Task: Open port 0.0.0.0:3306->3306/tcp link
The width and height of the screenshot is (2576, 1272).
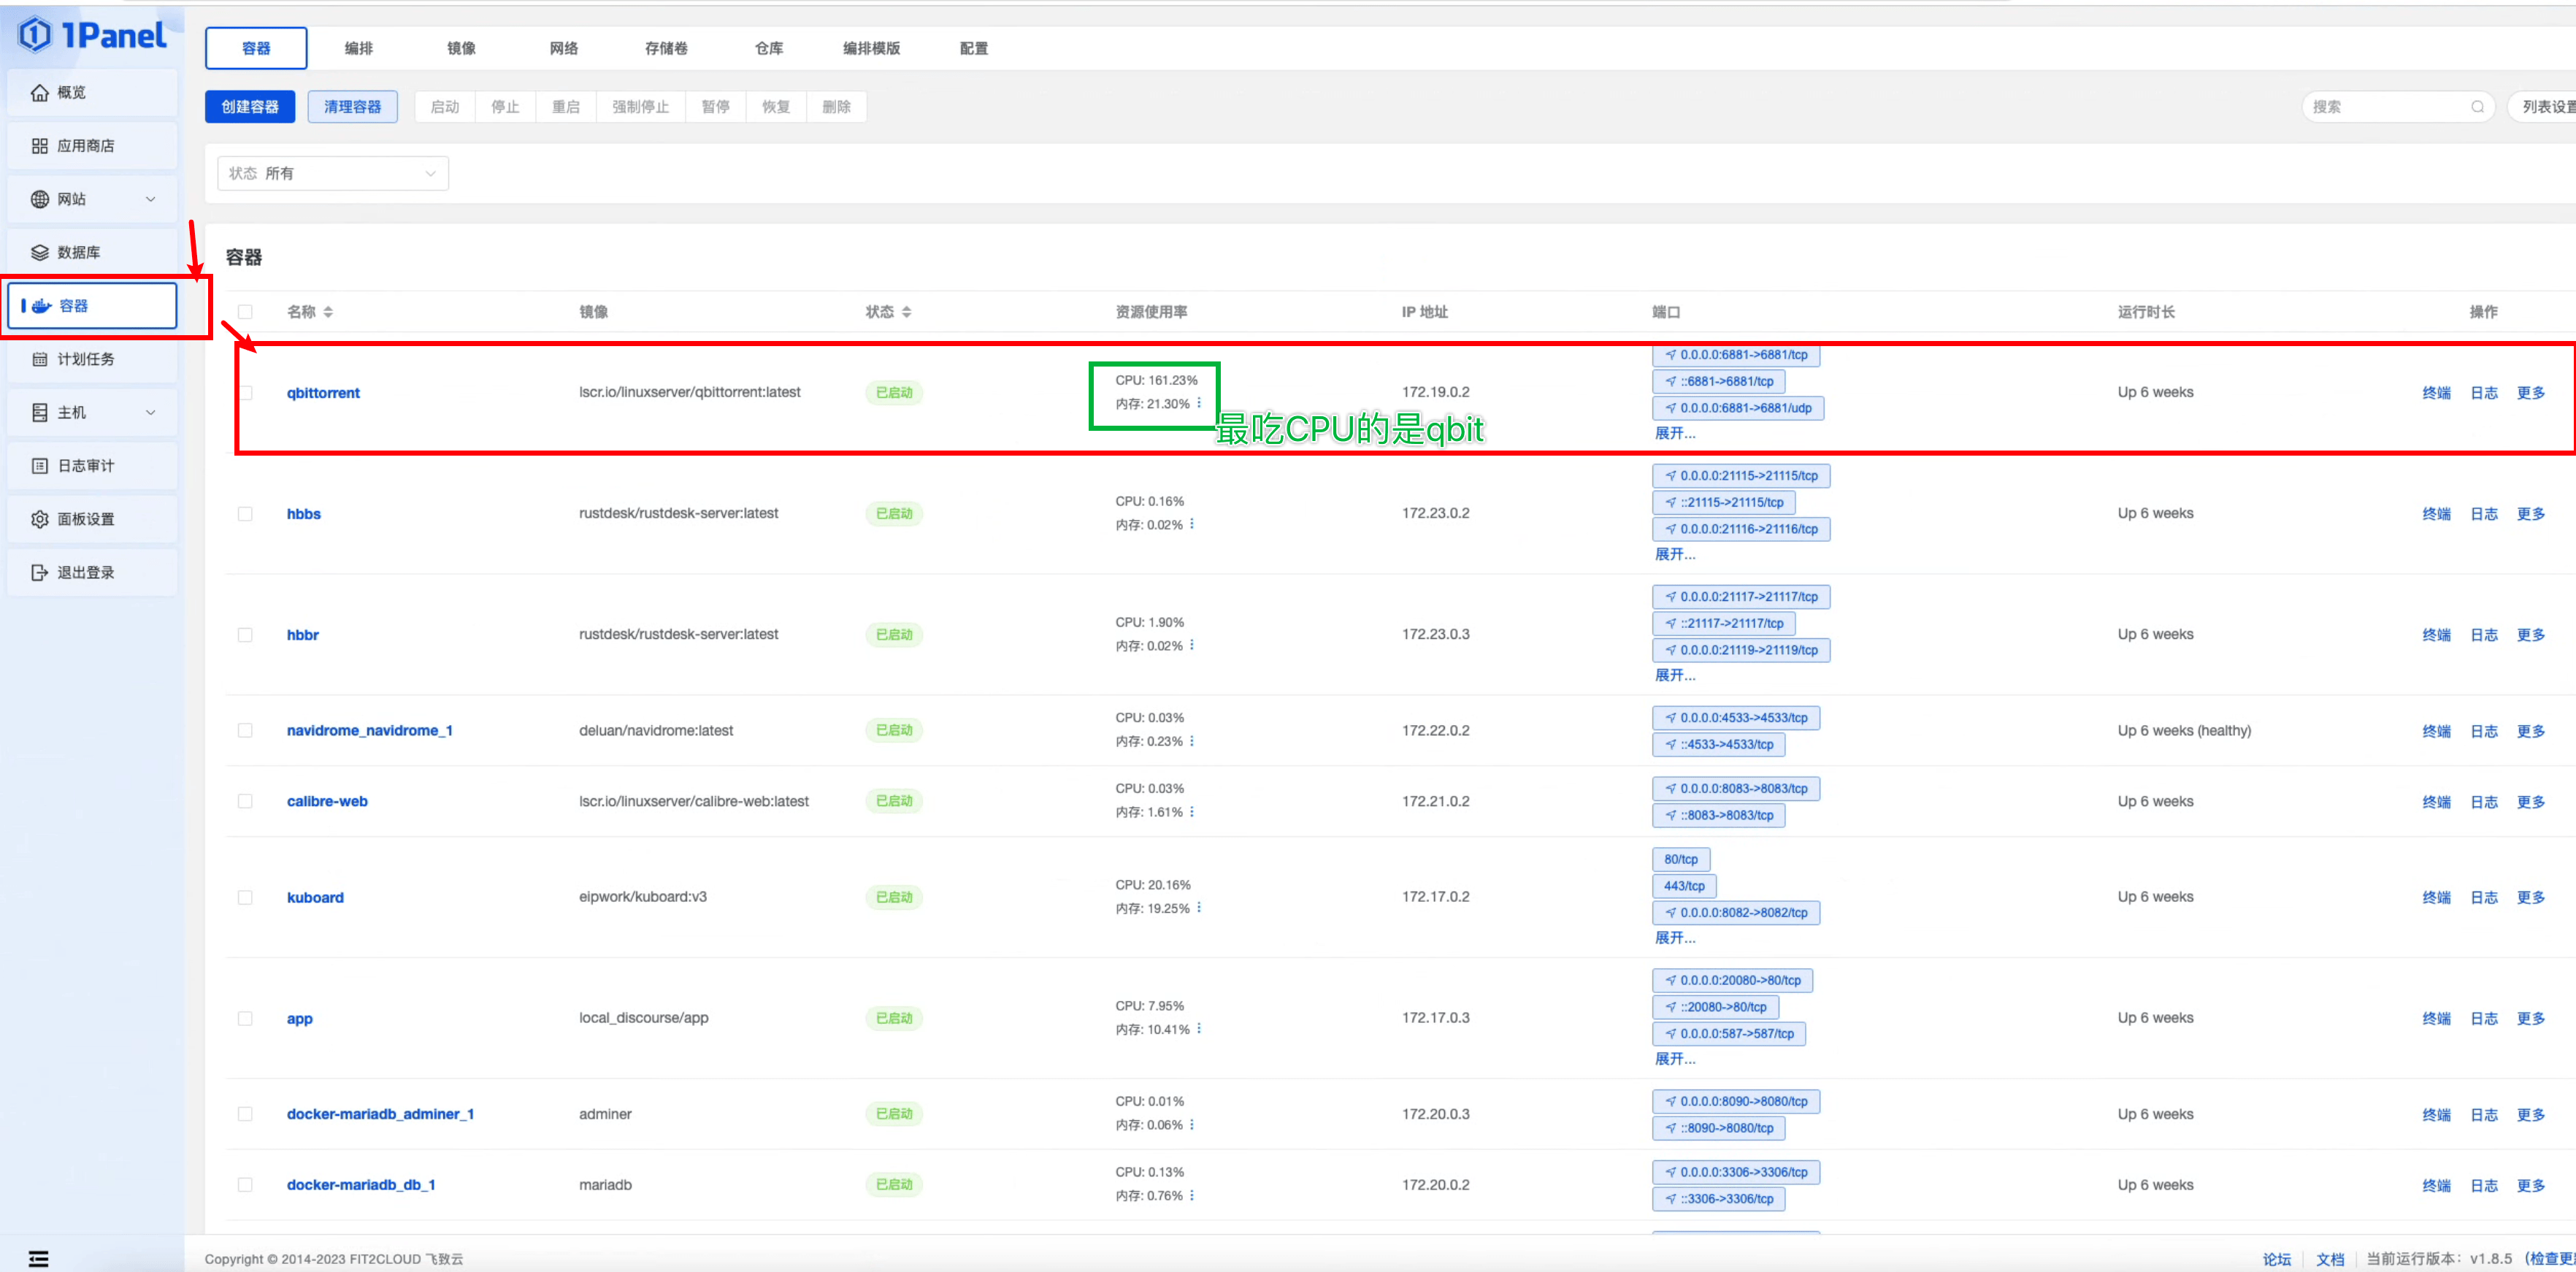Action: (1736, 1172)
